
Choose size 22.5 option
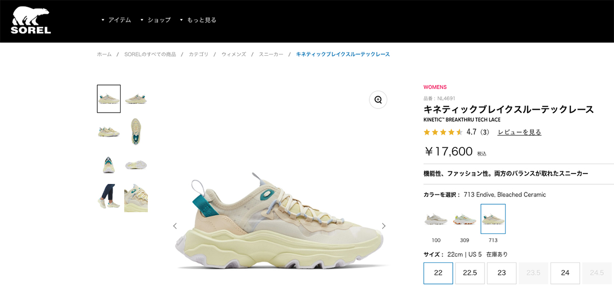point(470,273)
